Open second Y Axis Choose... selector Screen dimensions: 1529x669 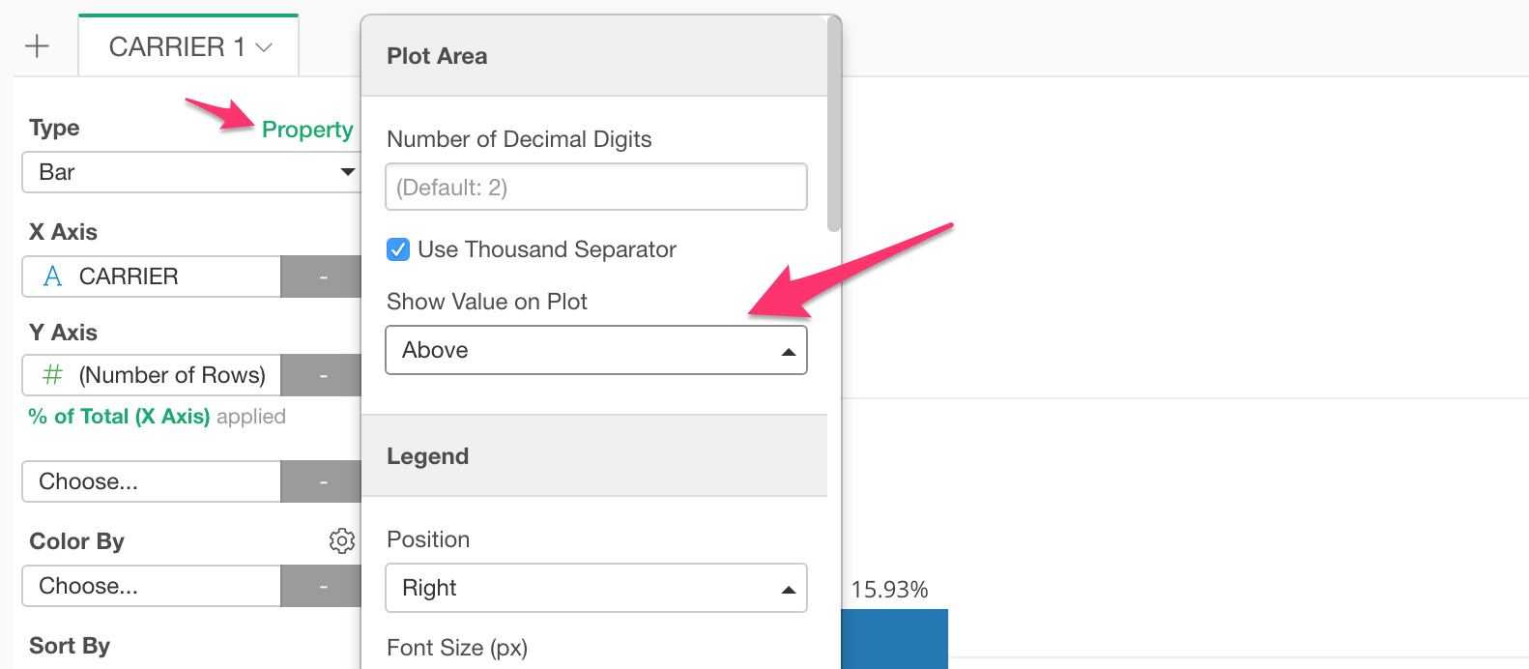[152, 481]
